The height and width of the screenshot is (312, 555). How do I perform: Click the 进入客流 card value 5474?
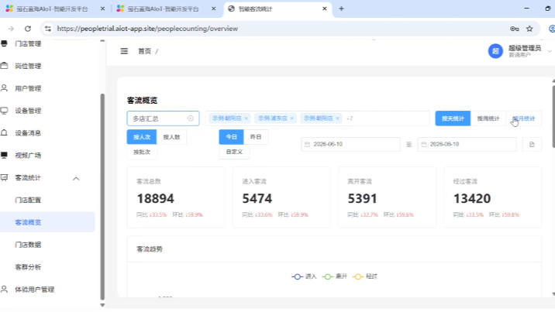257,198
